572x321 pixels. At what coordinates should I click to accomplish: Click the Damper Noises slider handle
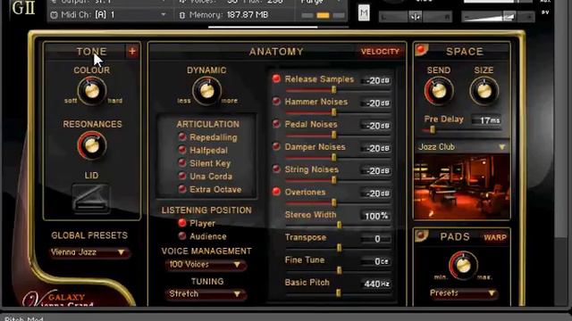coord(333,158)
